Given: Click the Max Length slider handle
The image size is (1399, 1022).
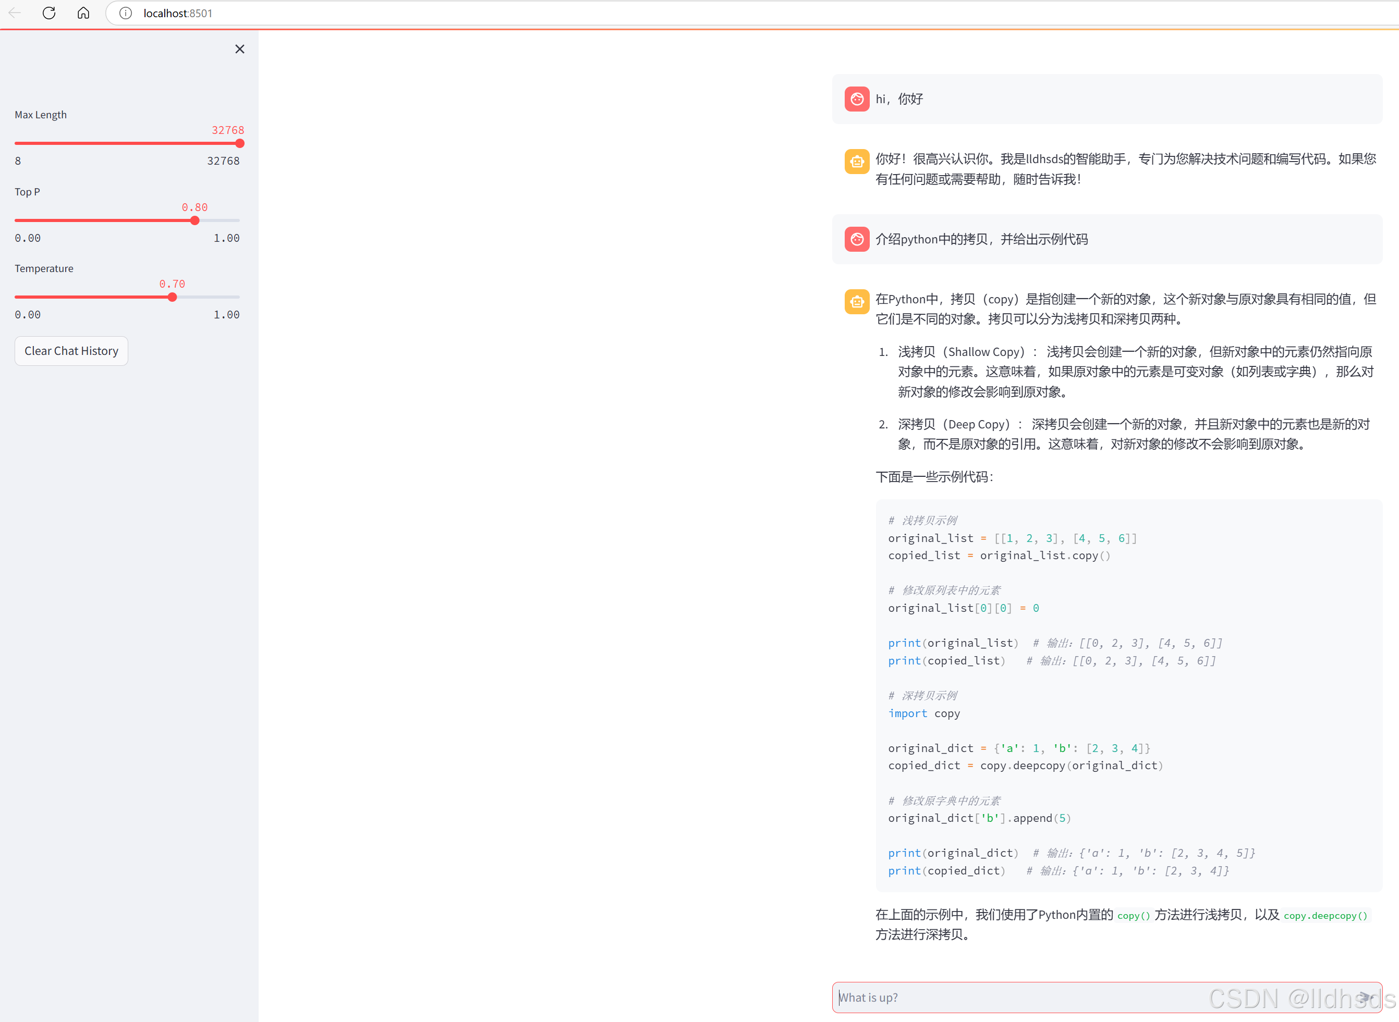Looking at the screenshot, I should pos(239,143).
